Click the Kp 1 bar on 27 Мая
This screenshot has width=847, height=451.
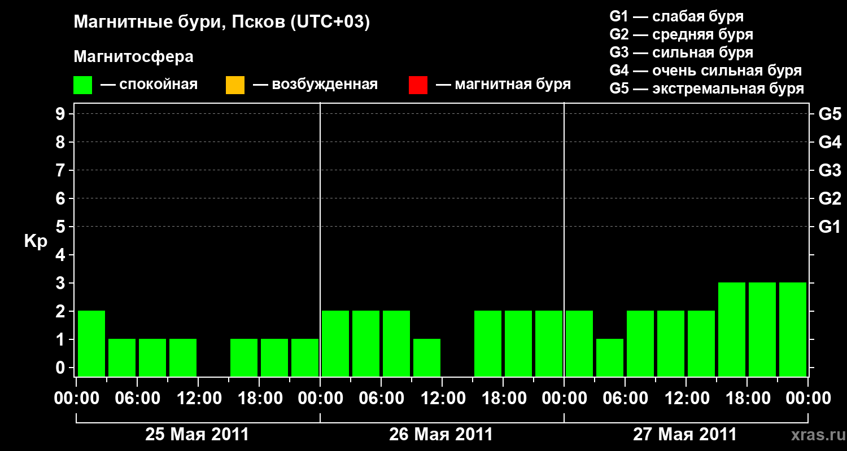tap(610, 357)
